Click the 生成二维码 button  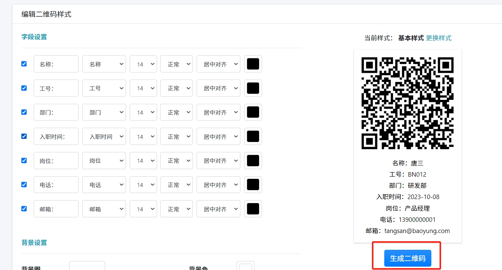(407, 258)
